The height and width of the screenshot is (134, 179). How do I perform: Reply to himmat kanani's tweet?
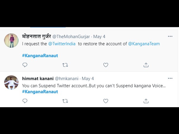(25, 101)
